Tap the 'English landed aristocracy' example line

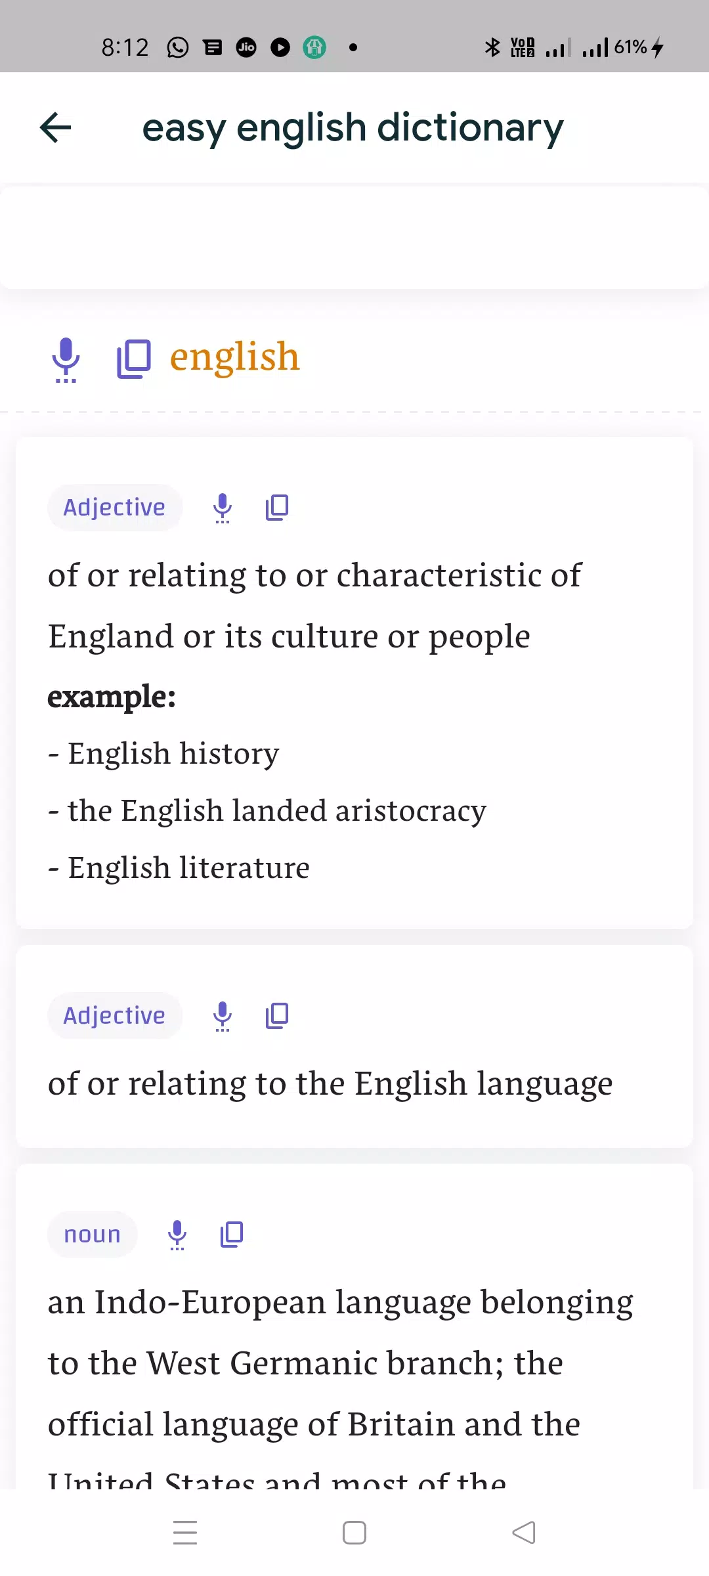pos(267,810)
